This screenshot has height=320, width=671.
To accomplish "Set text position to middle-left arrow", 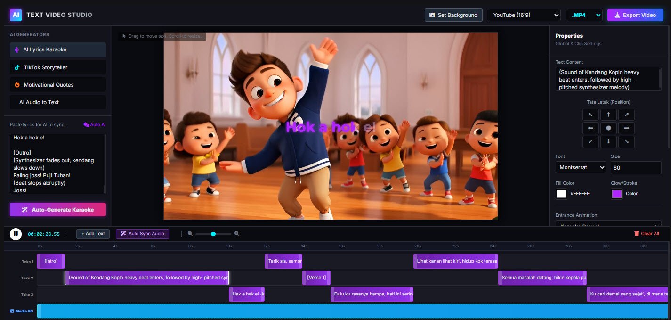I will pyautogui.click(x=591, y=128).
